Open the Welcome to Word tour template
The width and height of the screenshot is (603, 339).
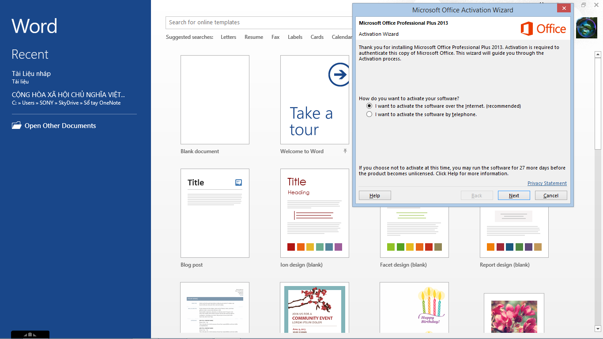tap(314, 100)
